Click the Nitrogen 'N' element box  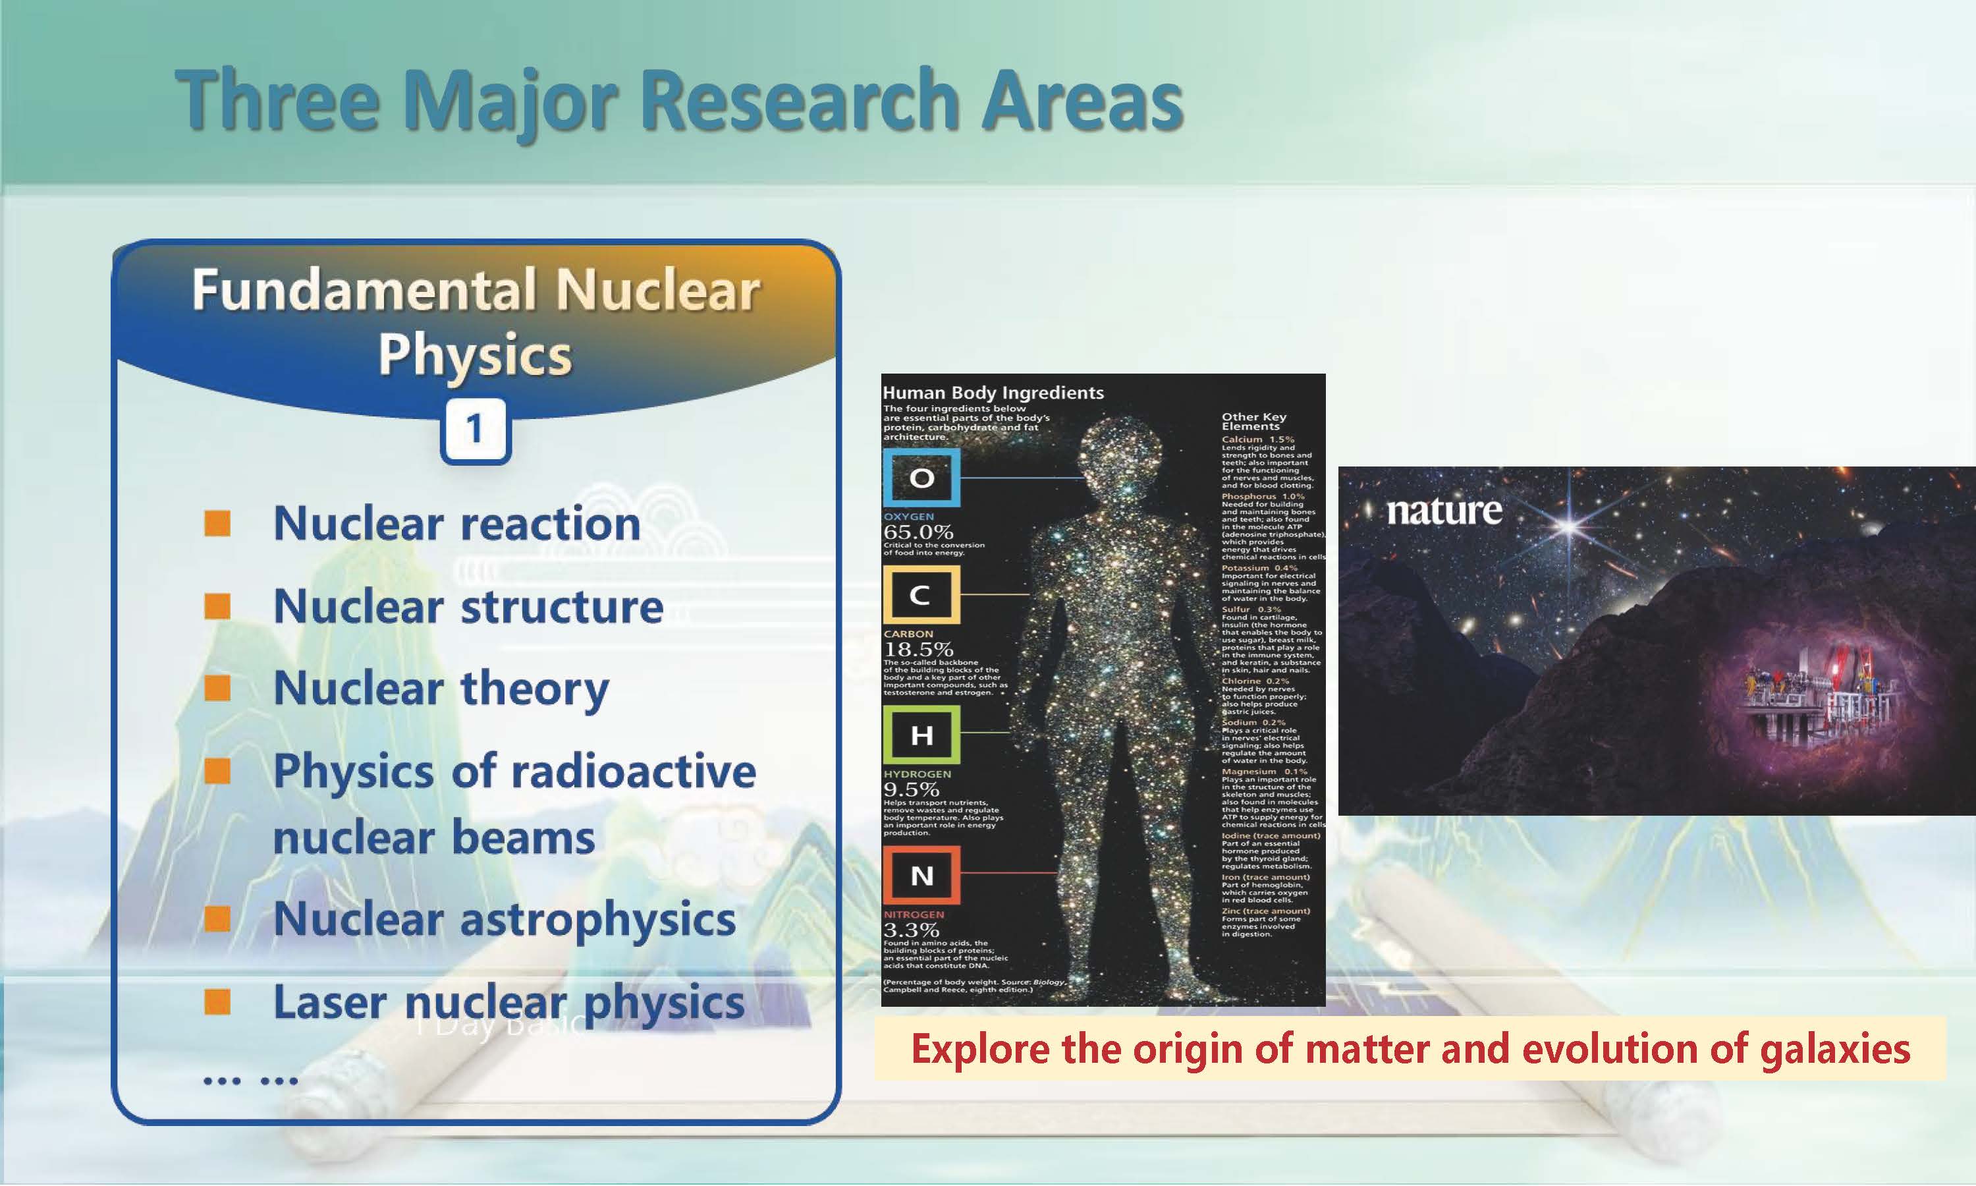tap(921, 875)
